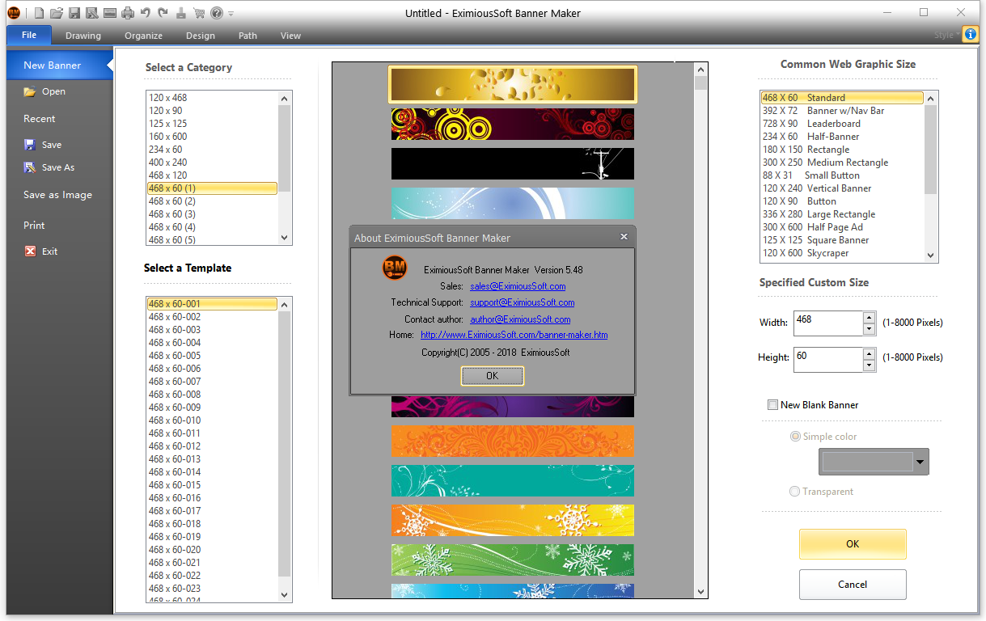The width and height of the screenshot is (986, 621).
Task: Click the Help question mark icon
Action: [x=216, y=13]
